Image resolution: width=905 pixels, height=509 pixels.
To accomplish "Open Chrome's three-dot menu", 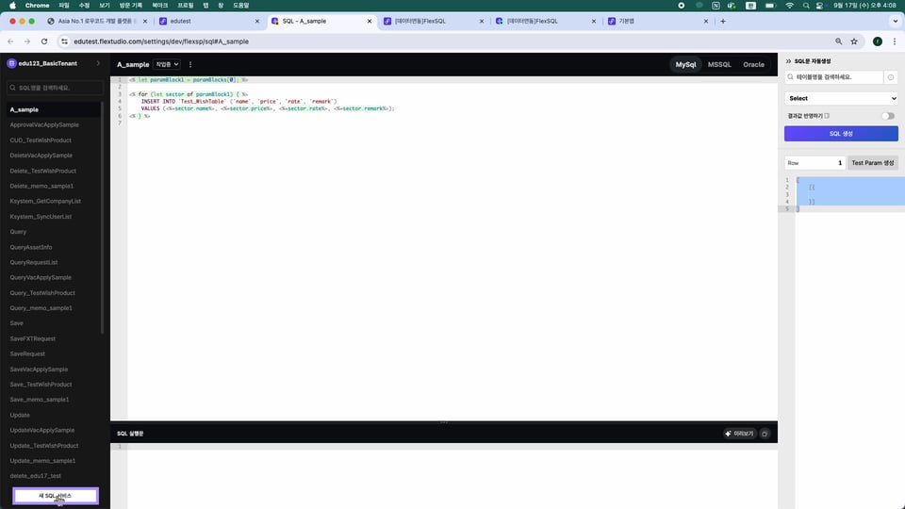I will (895, 41).
